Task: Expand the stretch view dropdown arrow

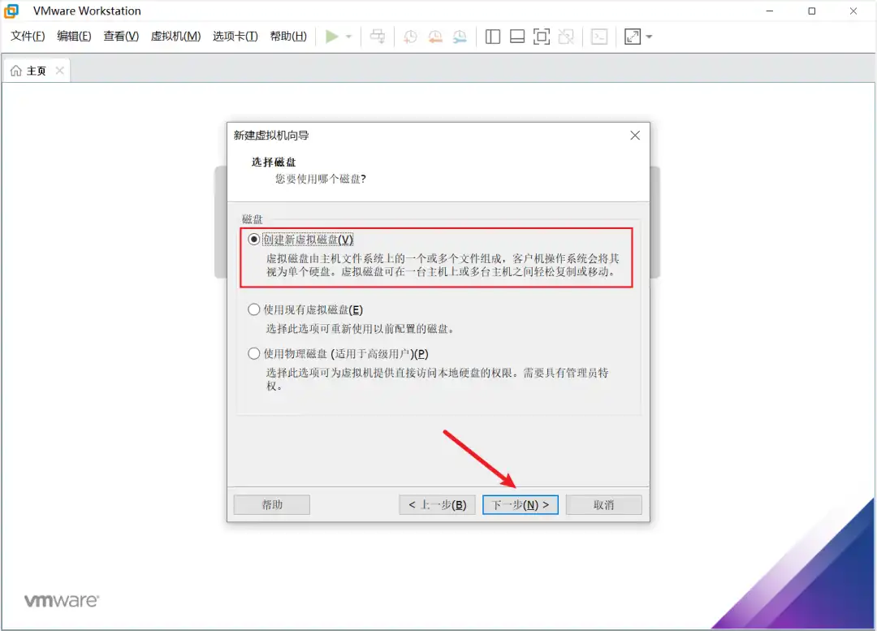Action: tap(649, 37)
